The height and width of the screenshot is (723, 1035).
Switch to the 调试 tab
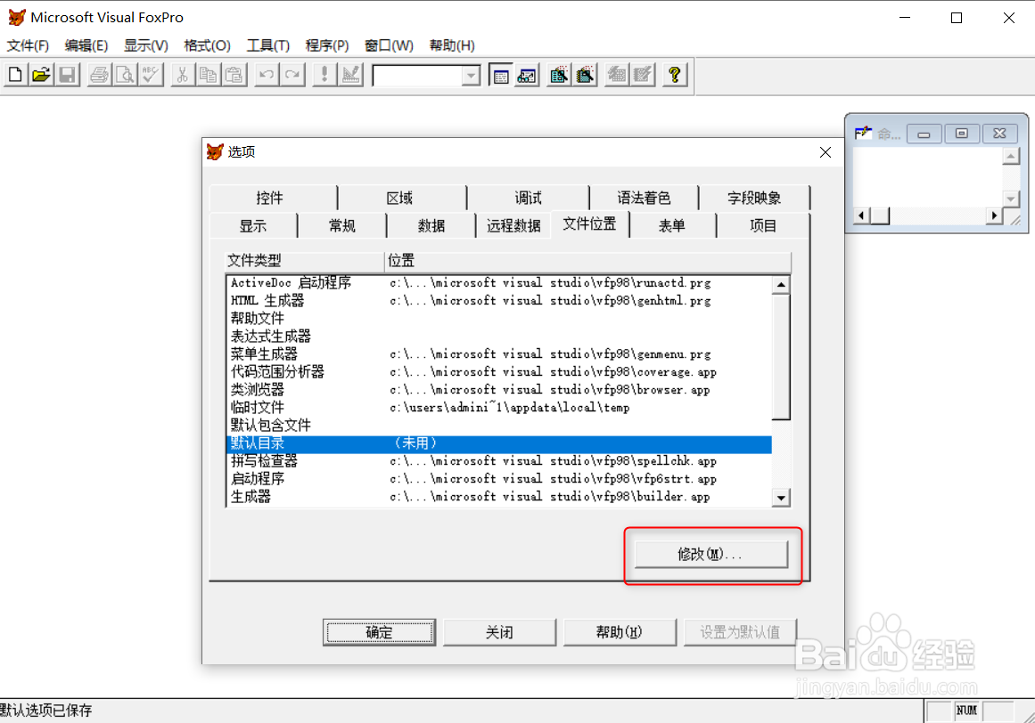[x=528, y=198]
